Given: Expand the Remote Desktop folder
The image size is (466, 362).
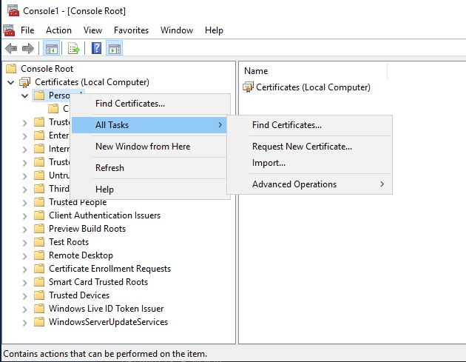Looking at the screenshot, I should click(25, 256).
